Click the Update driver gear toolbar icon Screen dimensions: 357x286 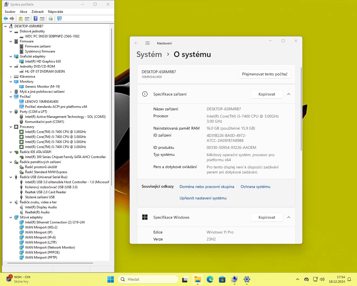[50, 19]
